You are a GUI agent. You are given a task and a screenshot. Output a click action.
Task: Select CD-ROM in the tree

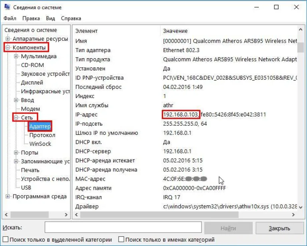(x=32, y=65)
